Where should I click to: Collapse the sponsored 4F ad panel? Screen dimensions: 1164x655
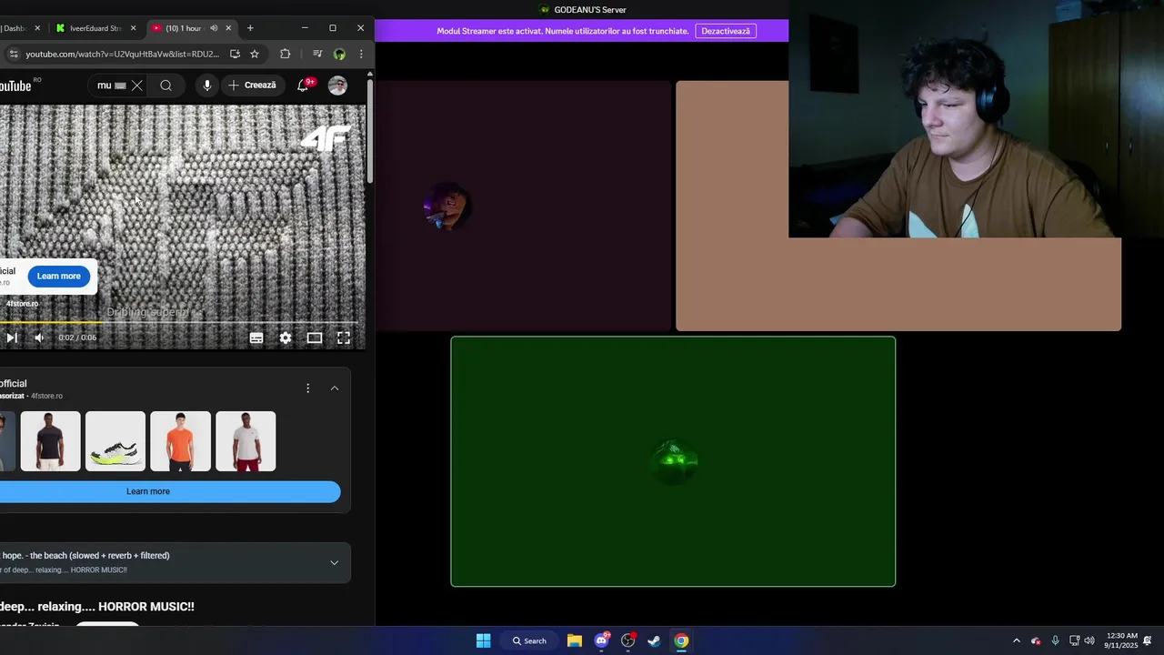click(335, 388)
